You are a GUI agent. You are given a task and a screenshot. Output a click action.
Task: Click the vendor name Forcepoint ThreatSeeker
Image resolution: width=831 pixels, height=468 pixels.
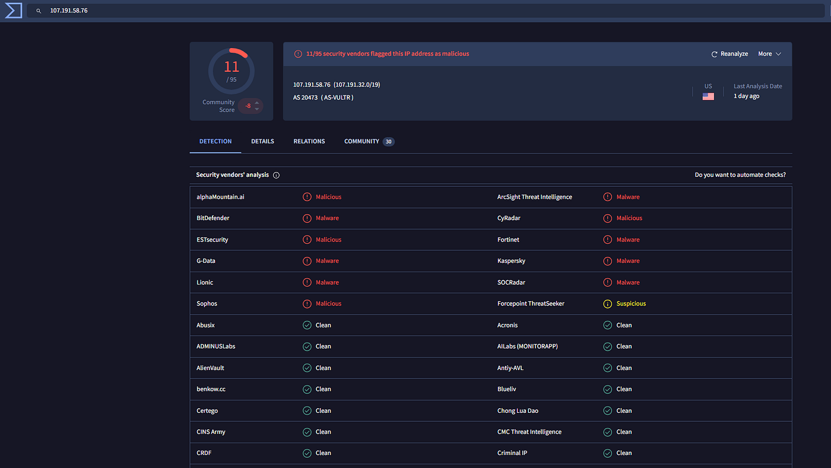[x=531, y=304]
